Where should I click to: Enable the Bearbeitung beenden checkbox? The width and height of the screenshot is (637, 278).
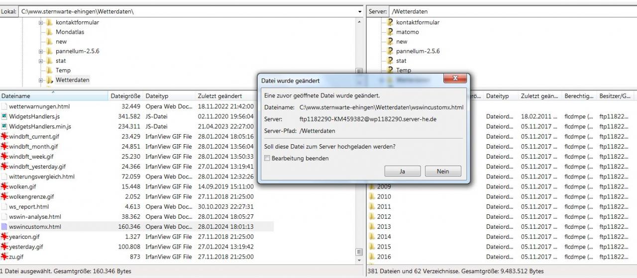267,158
